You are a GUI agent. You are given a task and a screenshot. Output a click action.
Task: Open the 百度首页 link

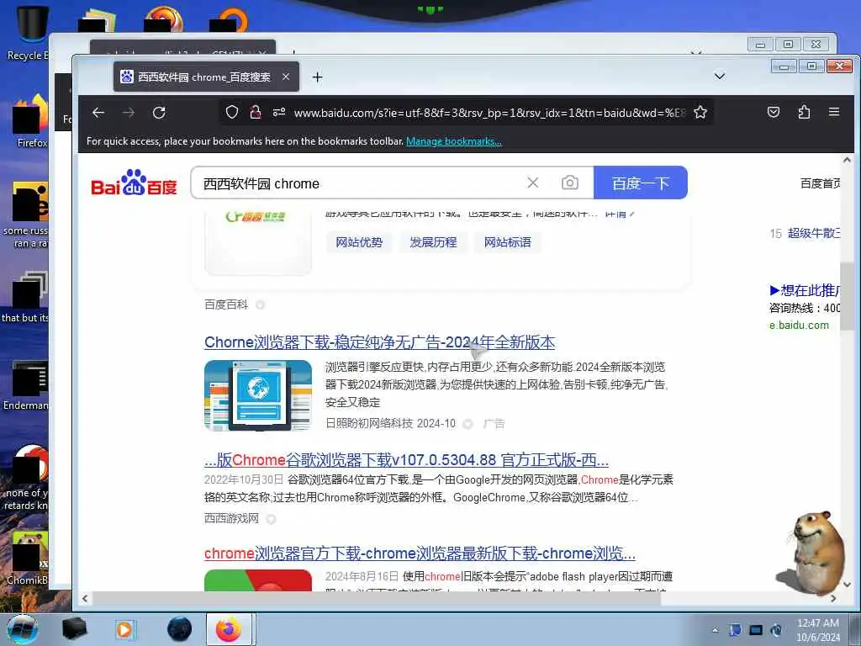pos(820,183)
